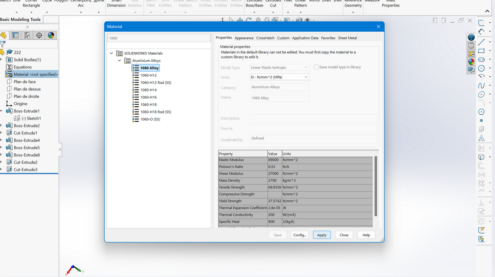Select the Circle tool in right toolbar
The width and height of the screenshot is (495, 277).
point(481,68)
